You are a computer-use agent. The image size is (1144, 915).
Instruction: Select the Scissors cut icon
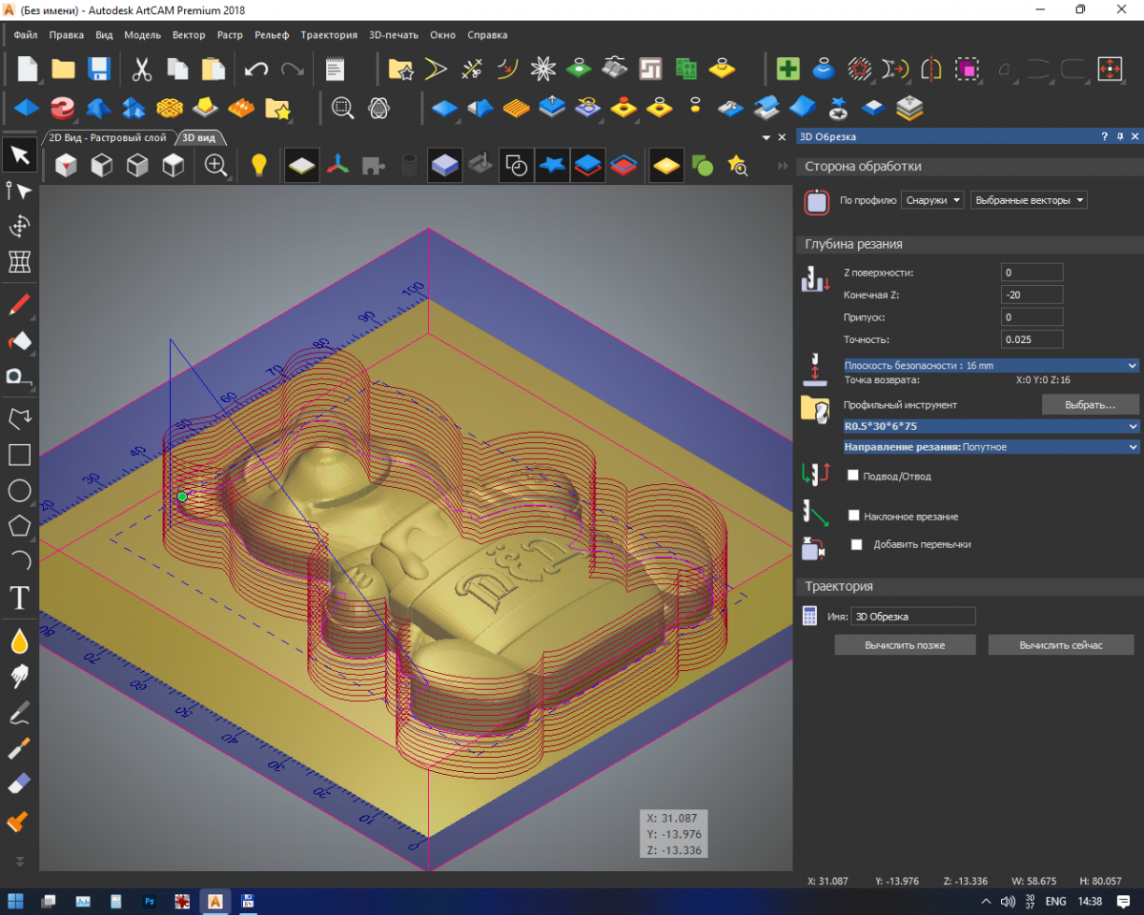(x=141, y=70)
